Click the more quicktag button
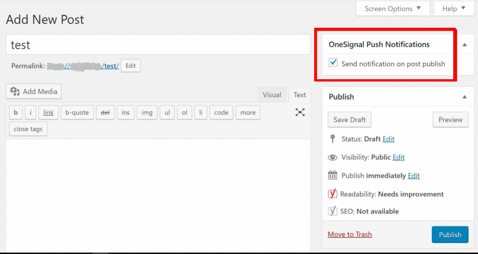Image resolution: width=478 pixels, height=254 pixels. click(248, 112)
